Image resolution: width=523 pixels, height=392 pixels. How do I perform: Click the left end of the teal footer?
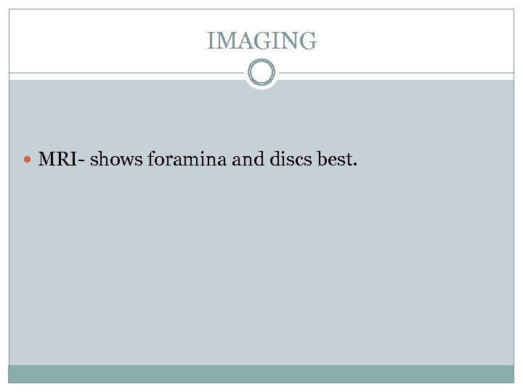tap(16, 374)
